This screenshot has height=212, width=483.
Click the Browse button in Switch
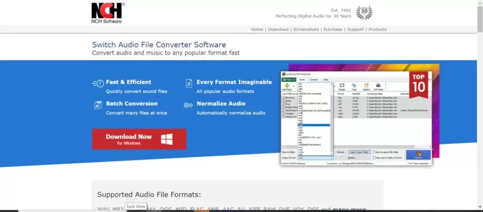[341, 152]
